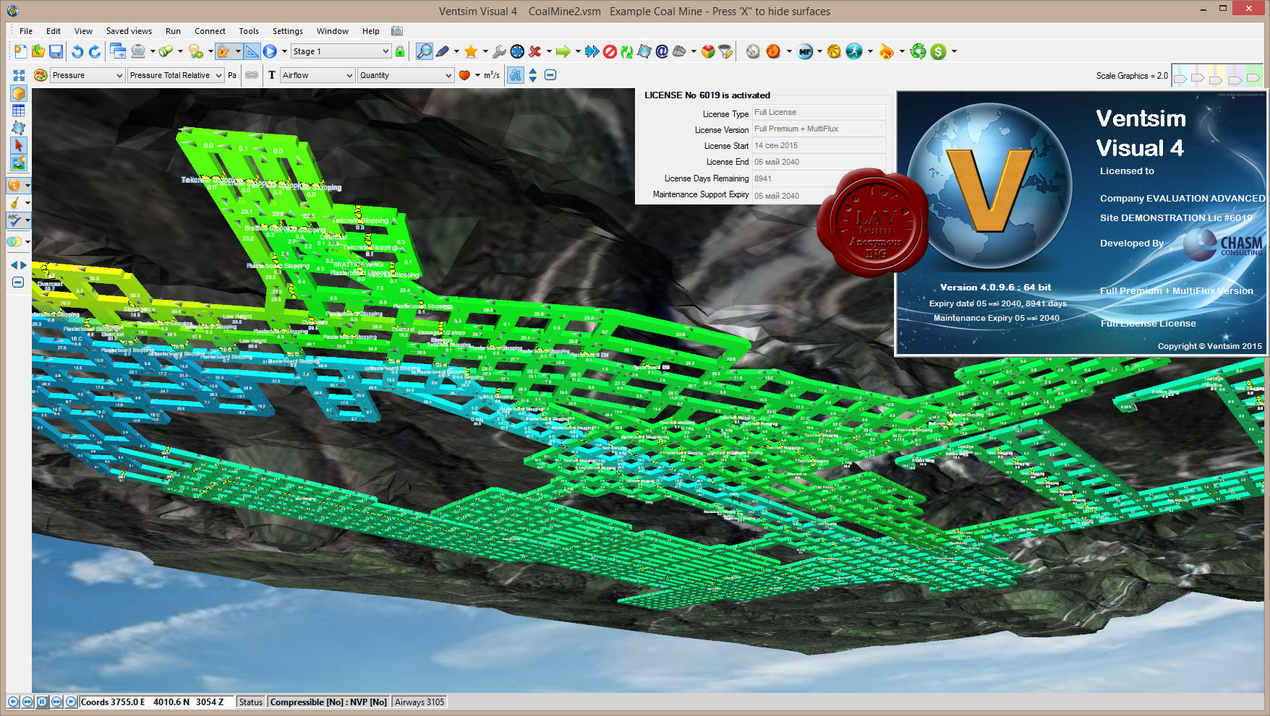This screenshot has height=716, width=1270.
Task: Click the light bulb add icon
Action: coord(195,51)
